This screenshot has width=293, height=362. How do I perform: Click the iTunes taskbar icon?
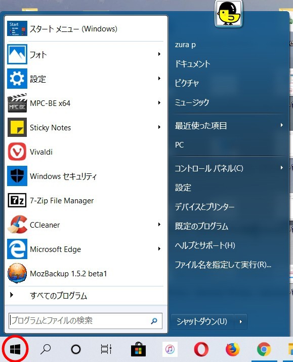(170, 349)
